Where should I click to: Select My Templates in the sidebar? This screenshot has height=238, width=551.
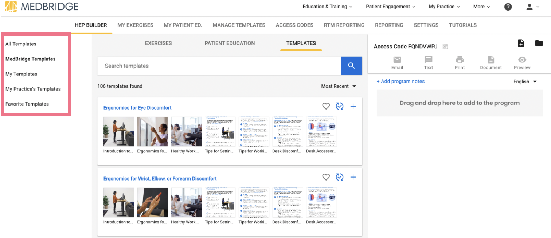tap(21, 74)
